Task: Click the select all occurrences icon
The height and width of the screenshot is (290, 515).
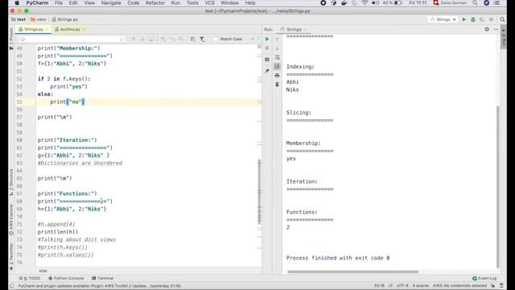Action: point(151,39)
